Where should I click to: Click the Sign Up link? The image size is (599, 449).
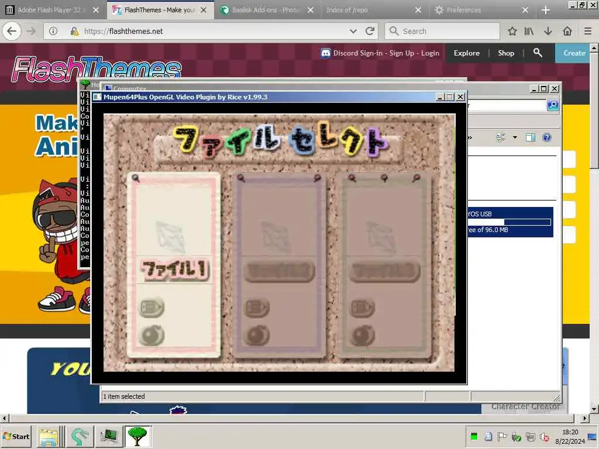(x=401, y=53)
